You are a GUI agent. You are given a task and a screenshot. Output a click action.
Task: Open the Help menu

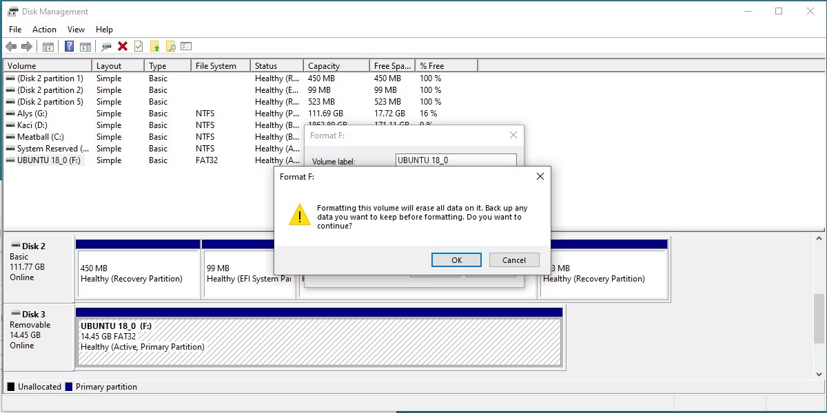104,30
